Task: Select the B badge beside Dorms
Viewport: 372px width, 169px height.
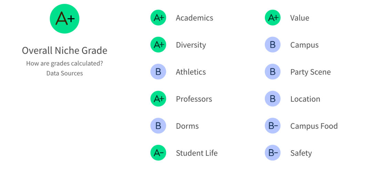Action: (158, 126)
